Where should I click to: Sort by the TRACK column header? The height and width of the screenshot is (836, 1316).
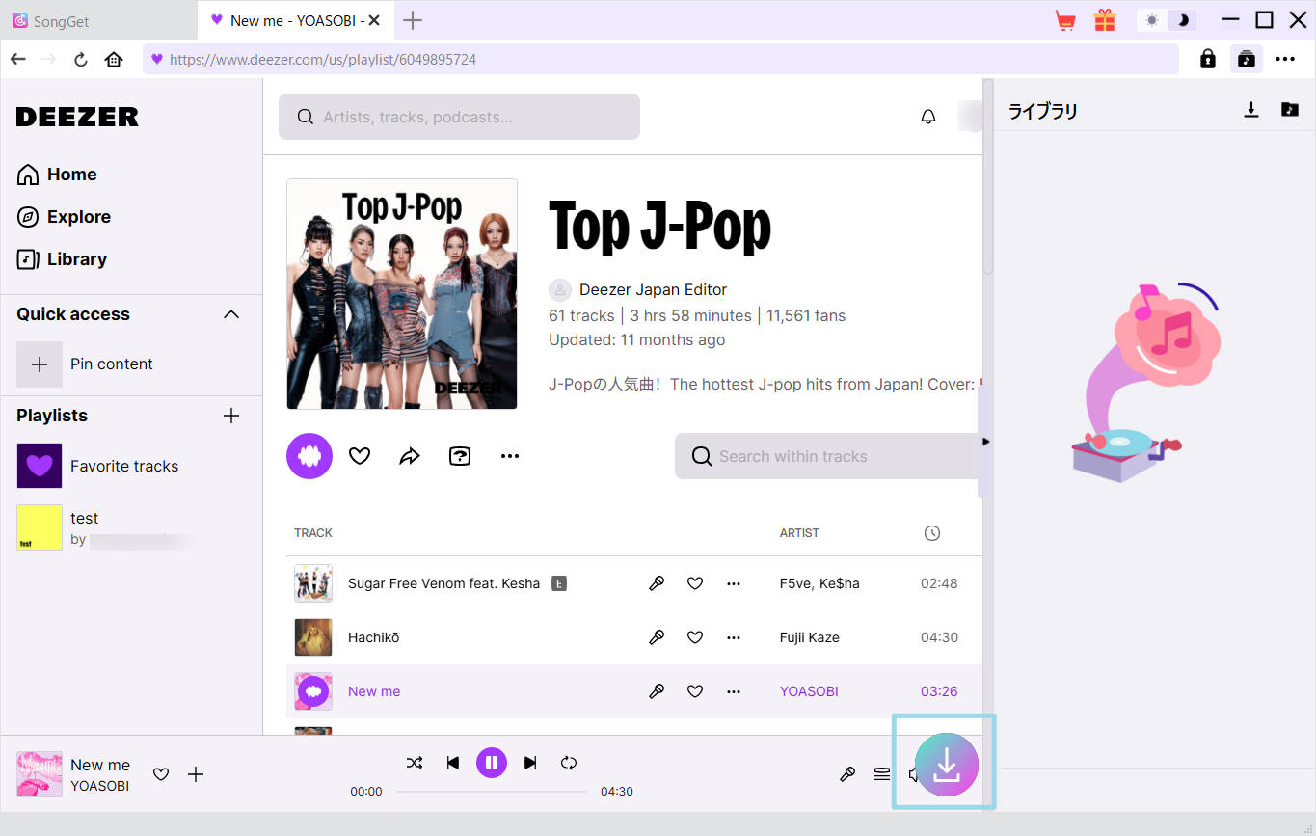313,533
